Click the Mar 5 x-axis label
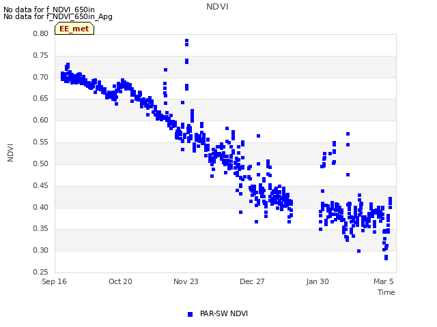 (x=384, y=281)
